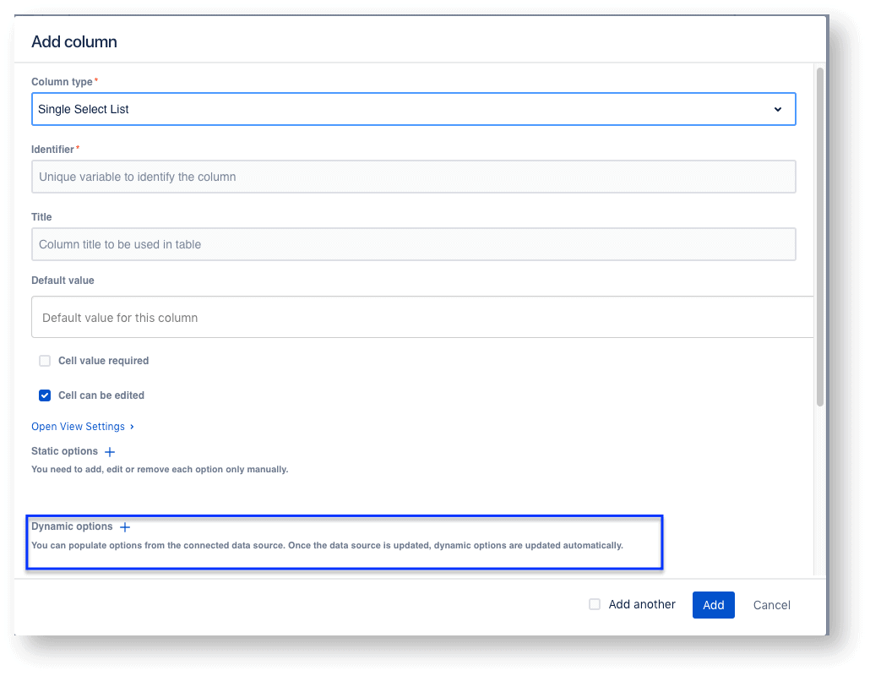Image resolution: width=870 pixels, height=676 pixels.
Task: Uncheck Cell can be edited
Action: [44, 395]
